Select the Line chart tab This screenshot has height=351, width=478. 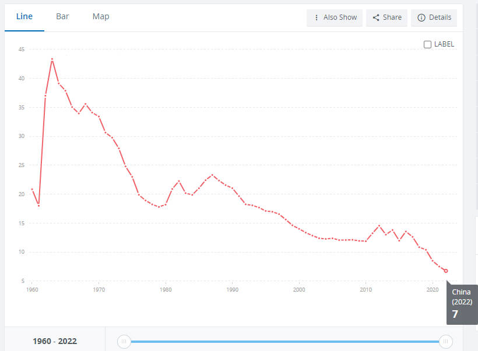click(x=24, y=16)
